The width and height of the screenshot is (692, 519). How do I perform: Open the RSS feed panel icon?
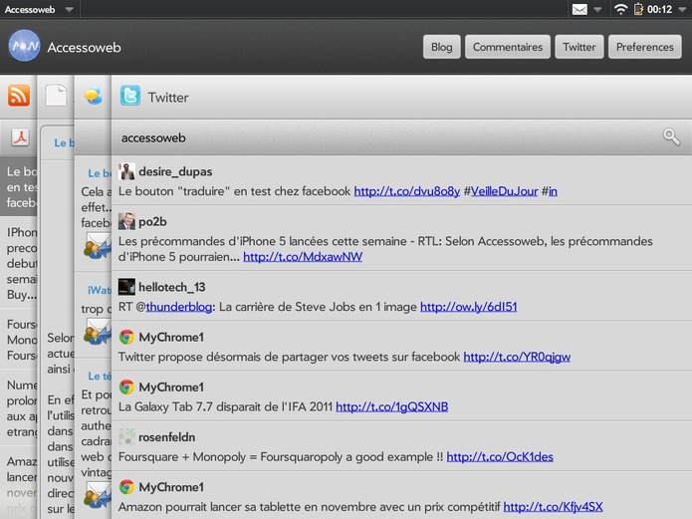(19, 96)
